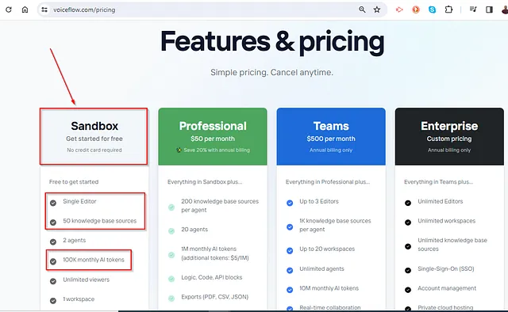Image resolution: width=508 pixels, height=312 pixels.
Task: Click the check icon beside Unlimited viewers
Action: pyautogui.click(x=53, y=281)
